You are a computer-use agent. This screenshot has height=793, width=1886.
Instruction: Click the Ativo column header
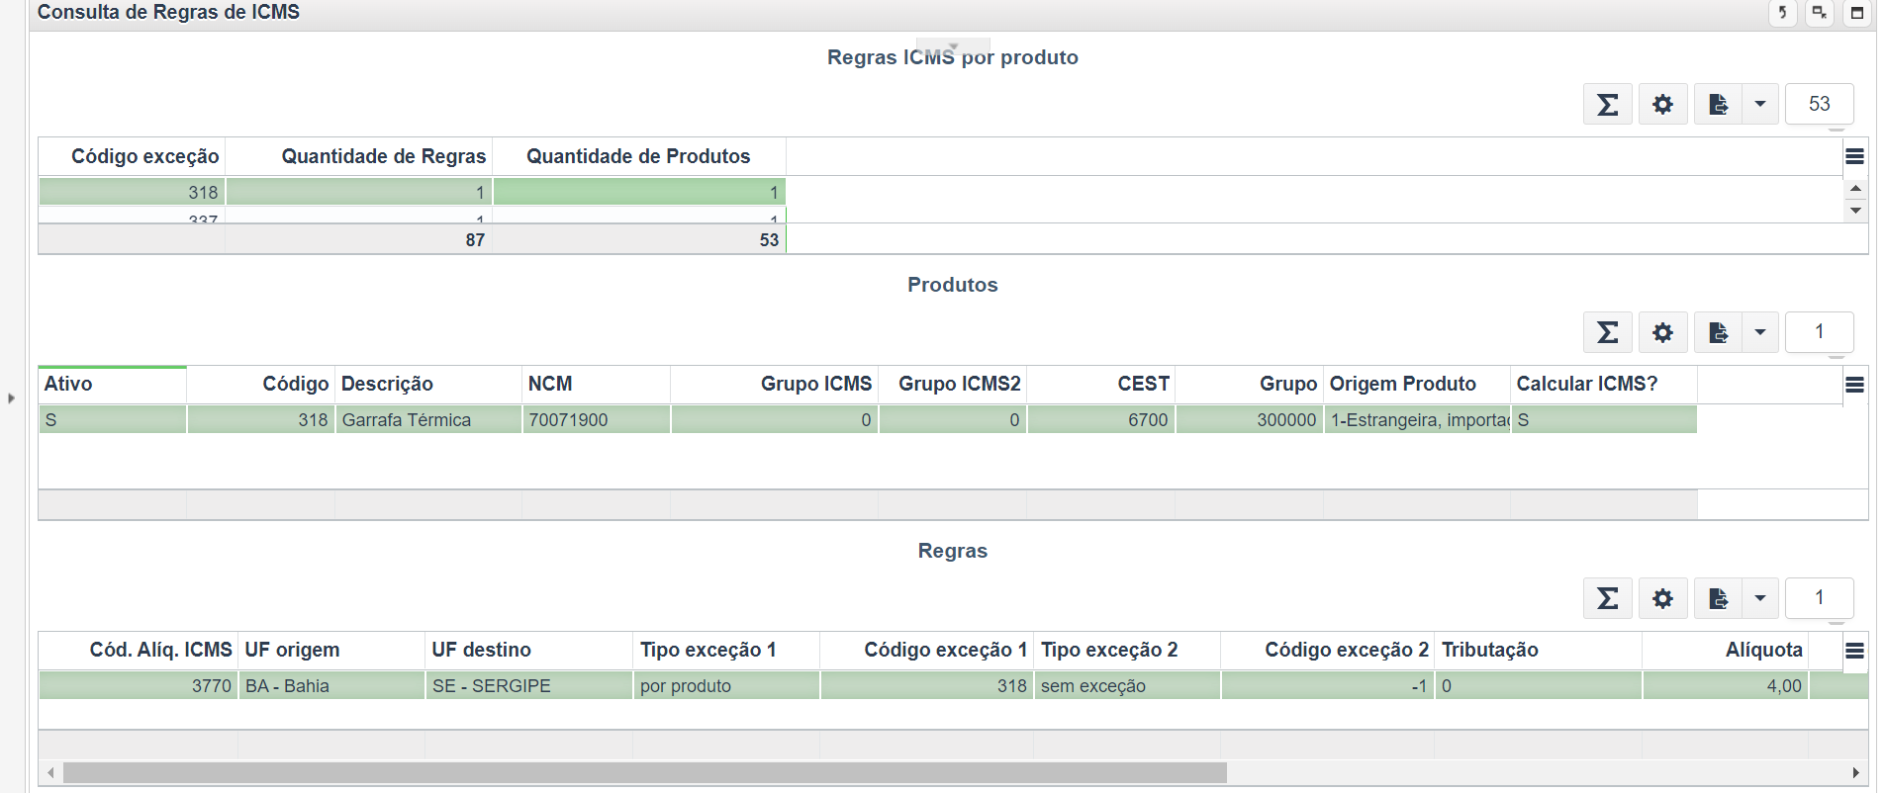coord(113,385)
